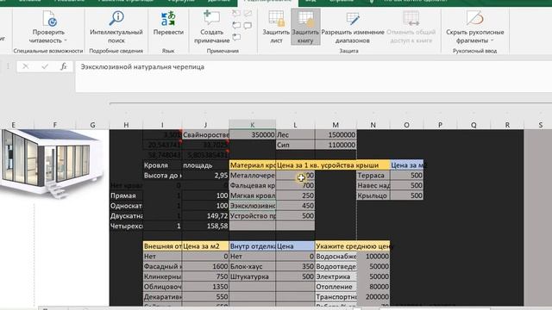The height and width of the screenshot is (310, 552).
Task: Select area value 158,58
Action: (x=205, y=226)
